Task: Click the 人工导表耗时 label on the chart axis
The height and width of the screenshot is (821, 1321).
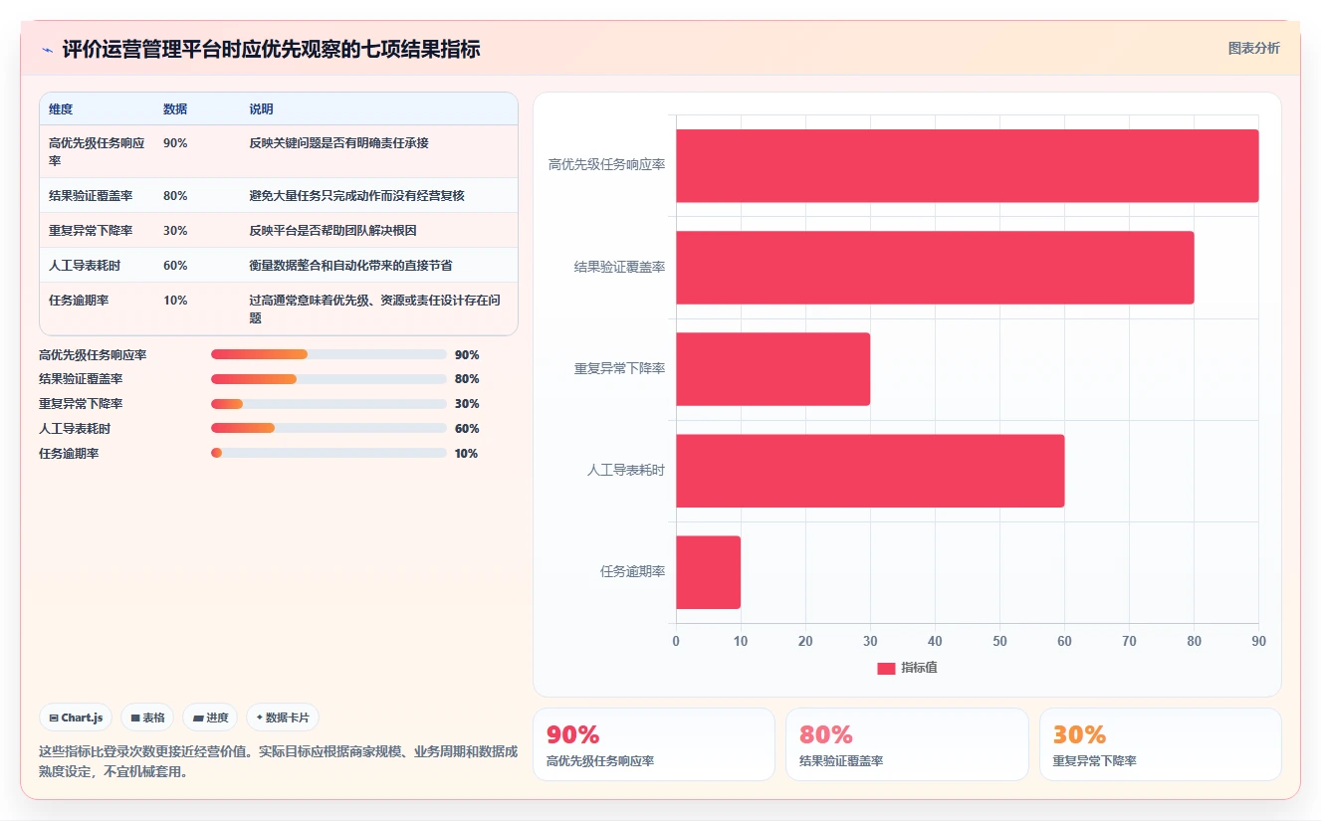Action: tap(626, 471)
